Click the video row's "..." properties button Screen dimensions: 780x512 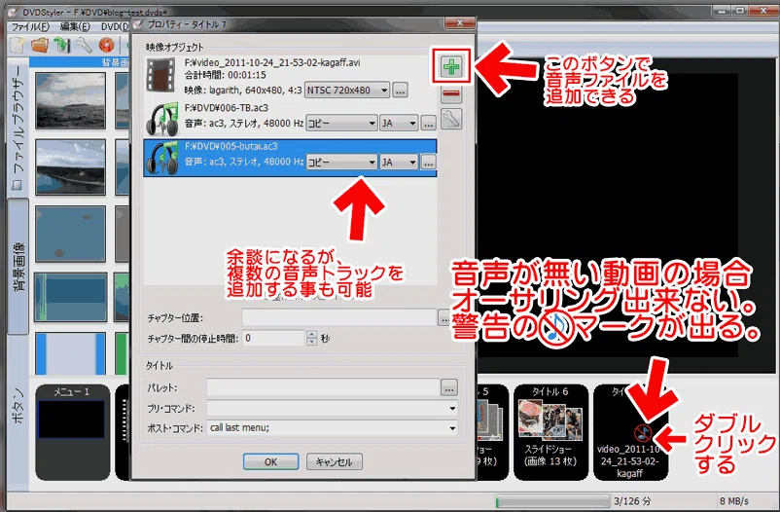[x=401, y=91]
